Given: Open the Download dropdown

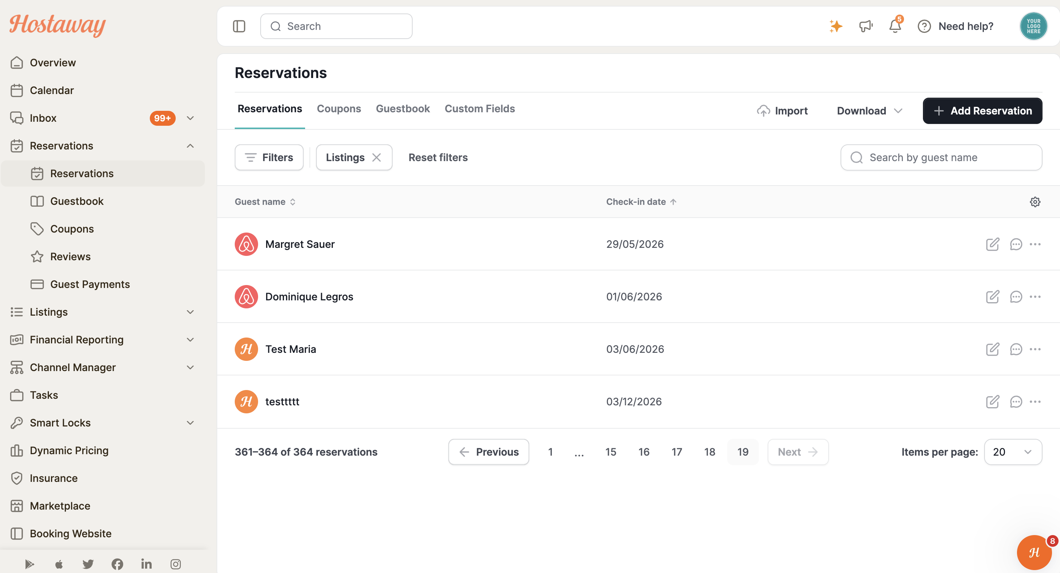Looking at the screenshot, I should pyautogui.click(x=869, y=111).
